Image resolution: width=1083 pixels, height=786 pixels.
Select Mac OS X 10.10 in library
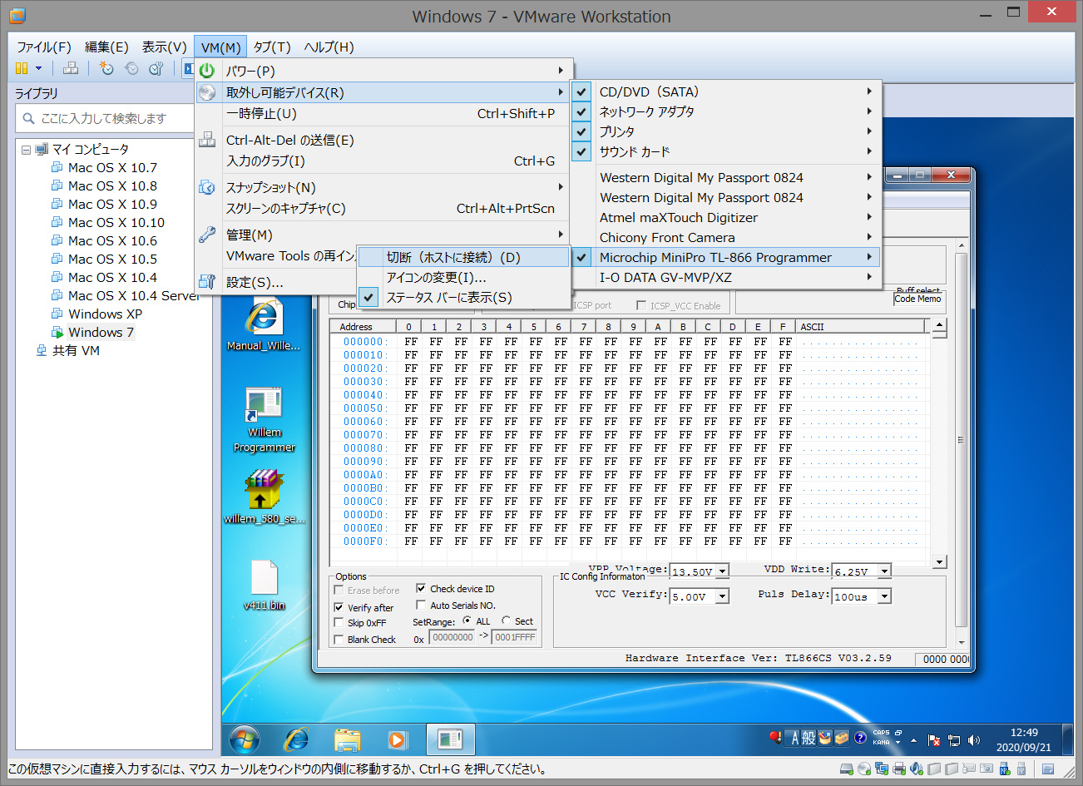(116, 222)
